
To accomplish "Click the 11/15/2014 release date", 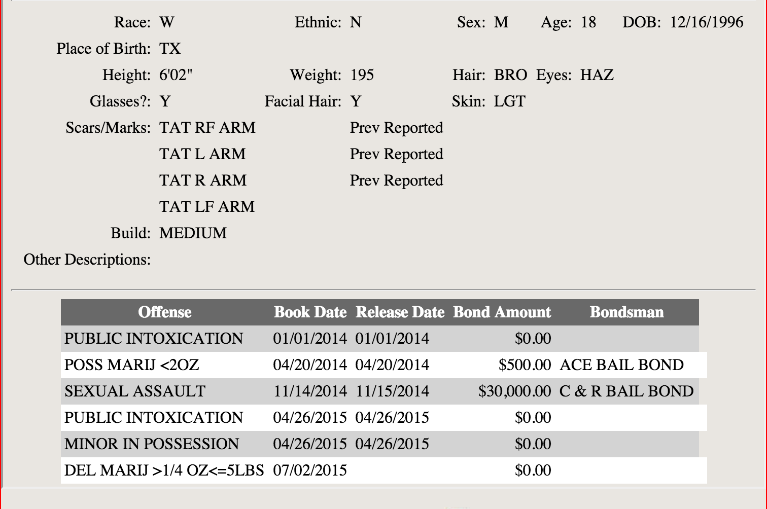I will [392, 391].
